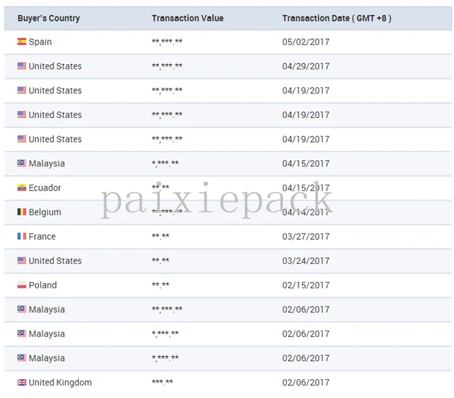Image resolution: width=454 pixels, height=398 pixels.
Task: Click the Malaysia flag dated 04/15/2017
Action: pos(21,163)
